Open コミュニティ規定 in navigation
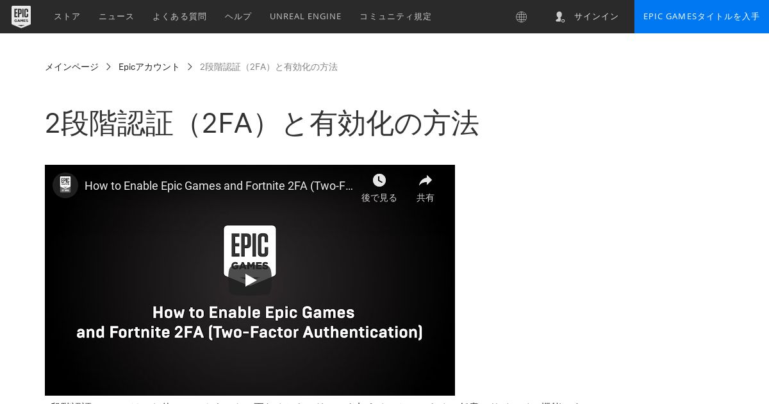Screen dimensions: 769x404 (x=395, y=17)
